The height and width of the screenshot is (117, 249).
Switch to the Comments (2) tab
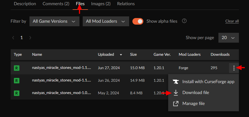click(56, 4)
